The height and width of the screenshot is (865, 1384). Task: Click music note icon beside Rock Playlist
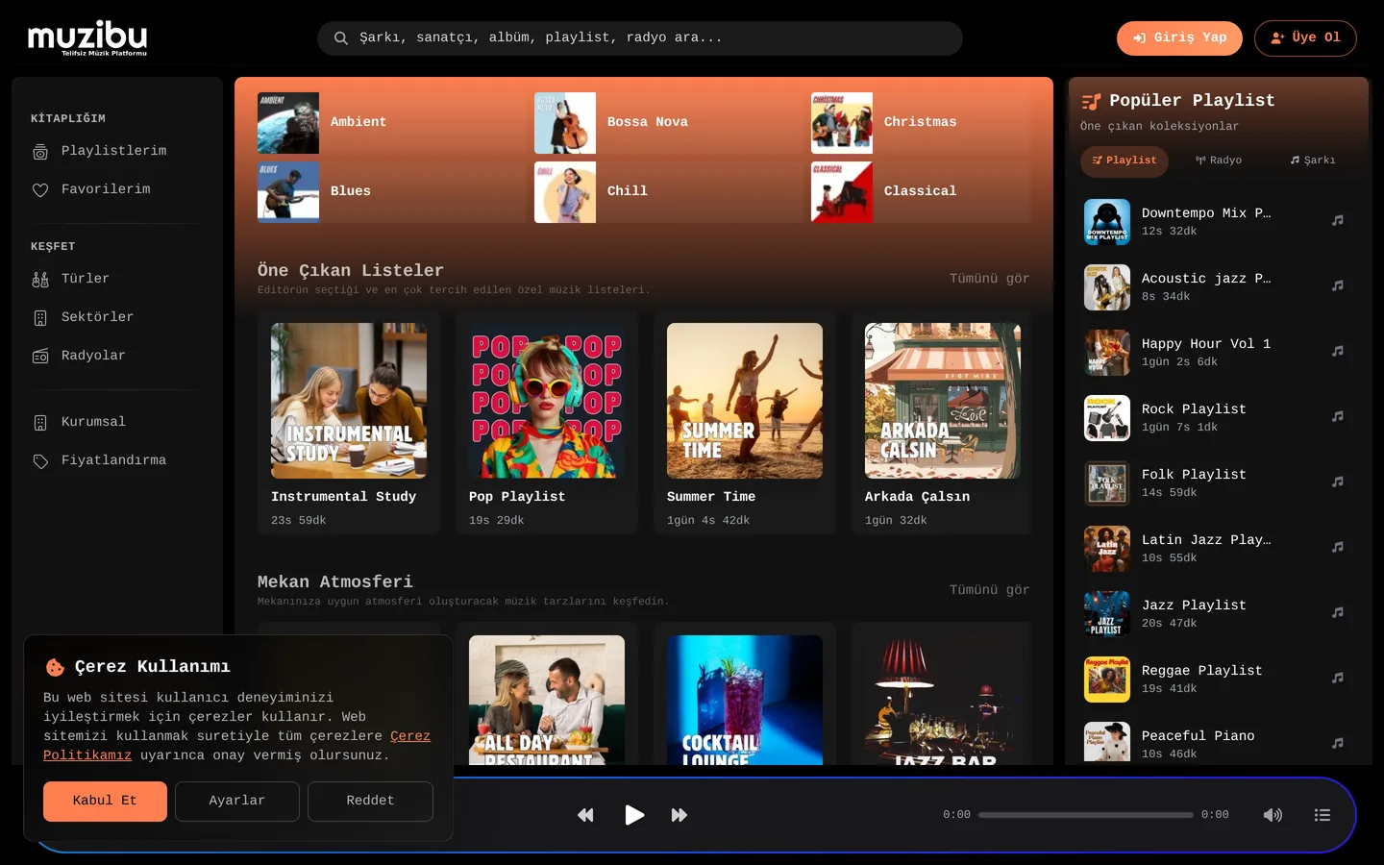point(1338,416)
